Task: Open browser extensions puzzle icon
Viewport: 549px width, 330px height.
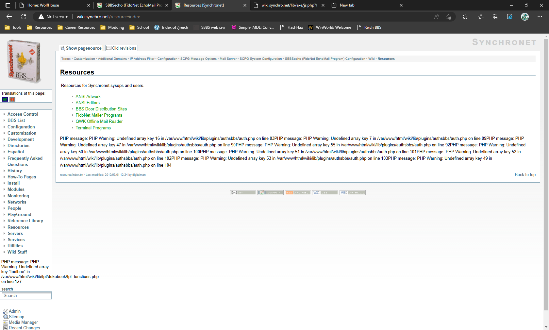Action: (x=465, y=17)
